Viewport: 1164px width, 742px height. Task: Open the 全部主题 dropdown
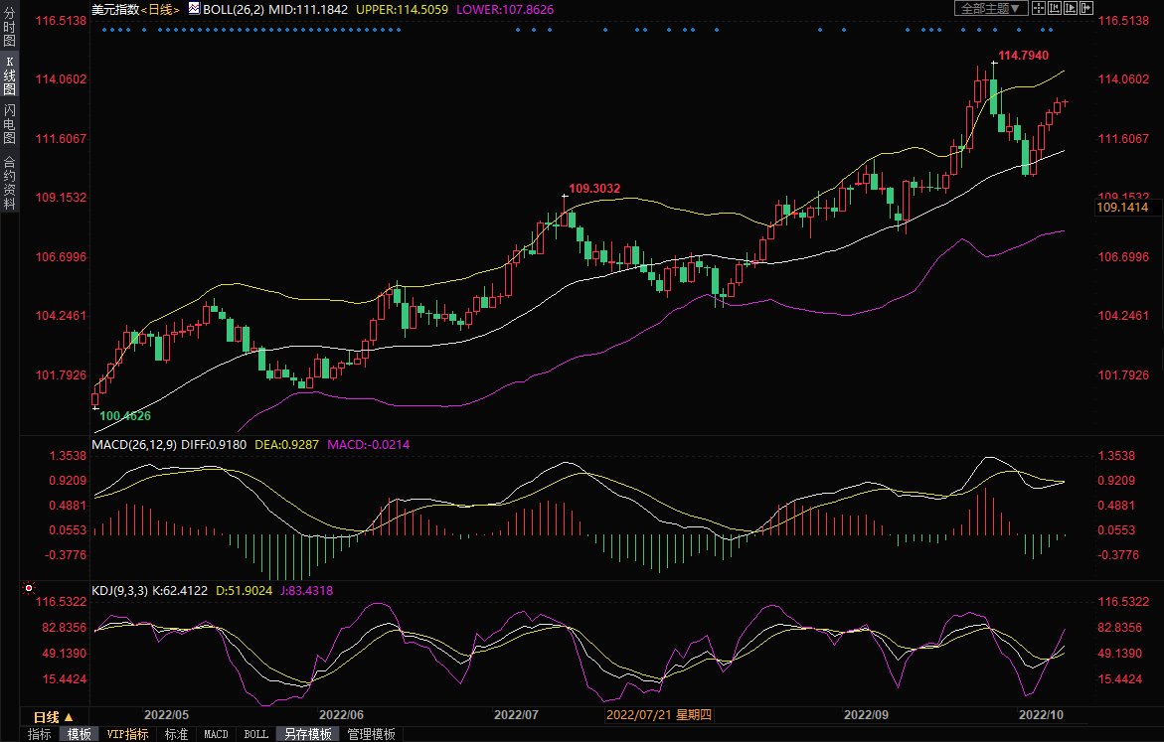pyautogui.click(x=991, y=8)
